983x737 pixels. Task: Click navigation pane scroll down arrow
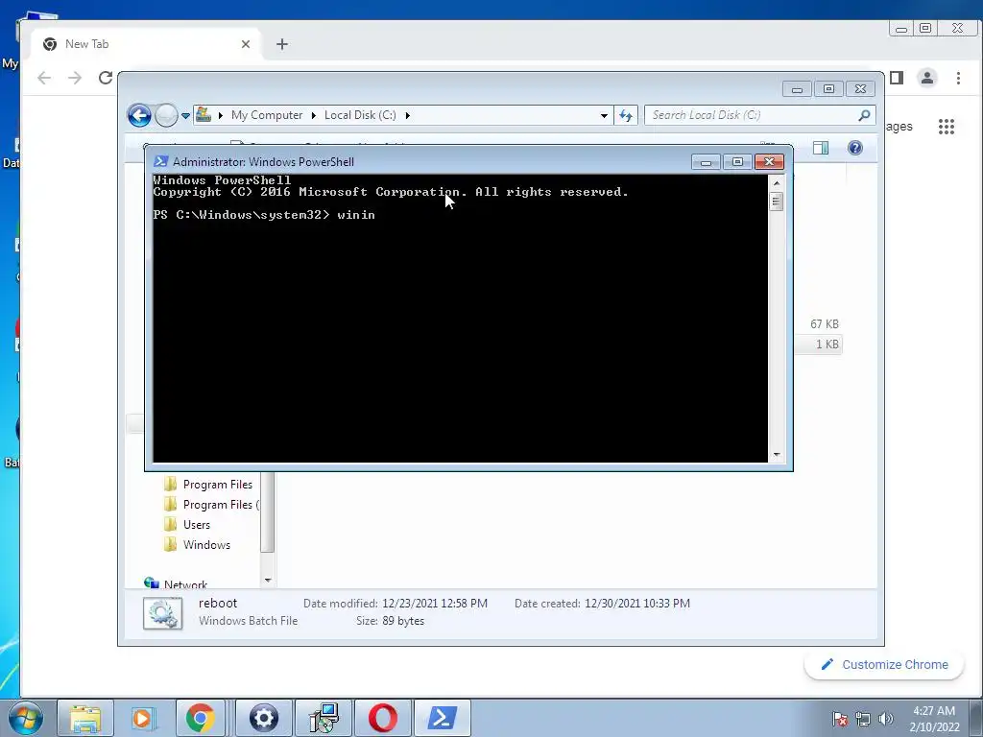[268, 581]
